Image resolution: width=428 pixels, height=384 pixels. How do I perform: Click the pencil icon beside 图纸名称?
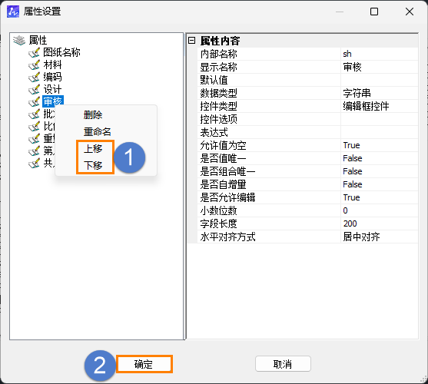34,52
